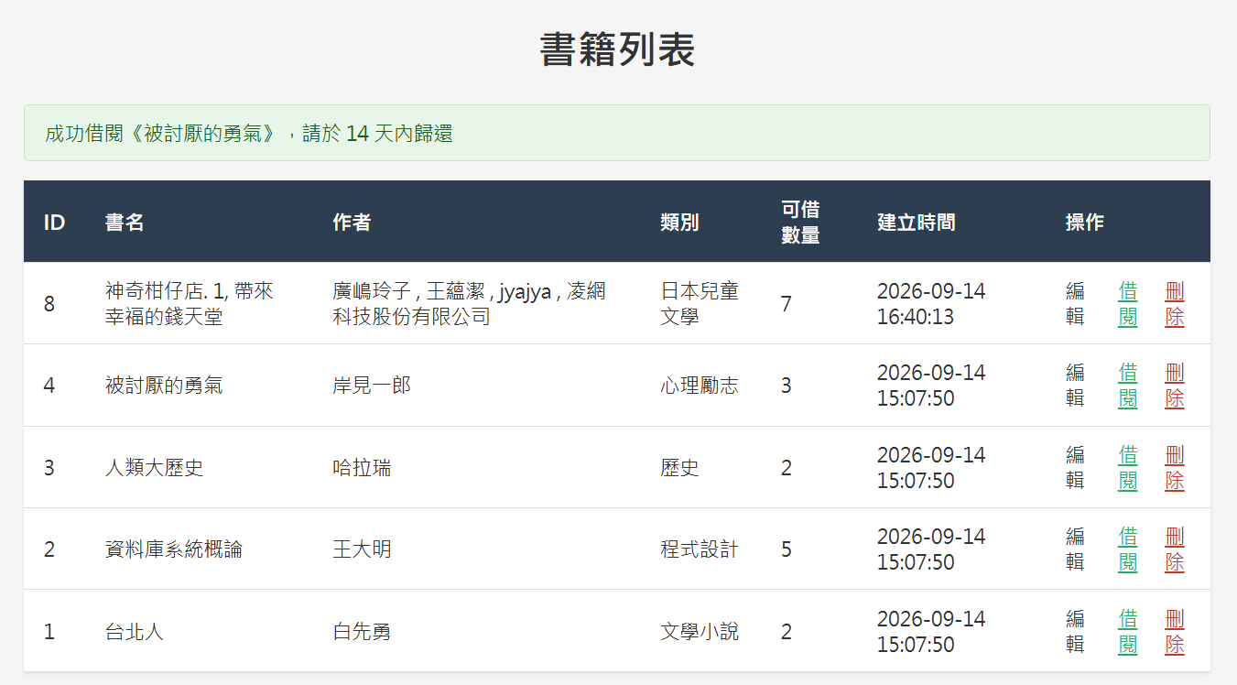Screen dimensions: 1237x685
Task: Click the 操作 column header
Action: 1085,223
